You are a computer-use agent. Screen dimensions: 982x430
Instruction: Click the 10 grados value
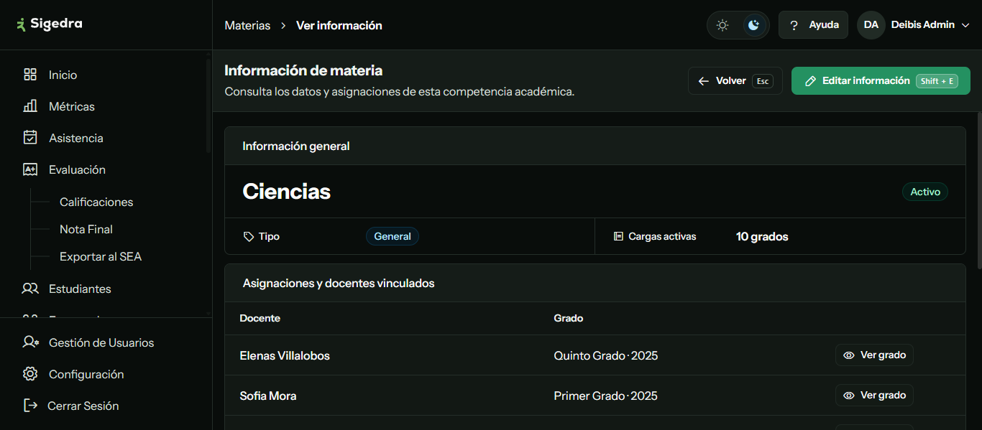coord(762,236)
